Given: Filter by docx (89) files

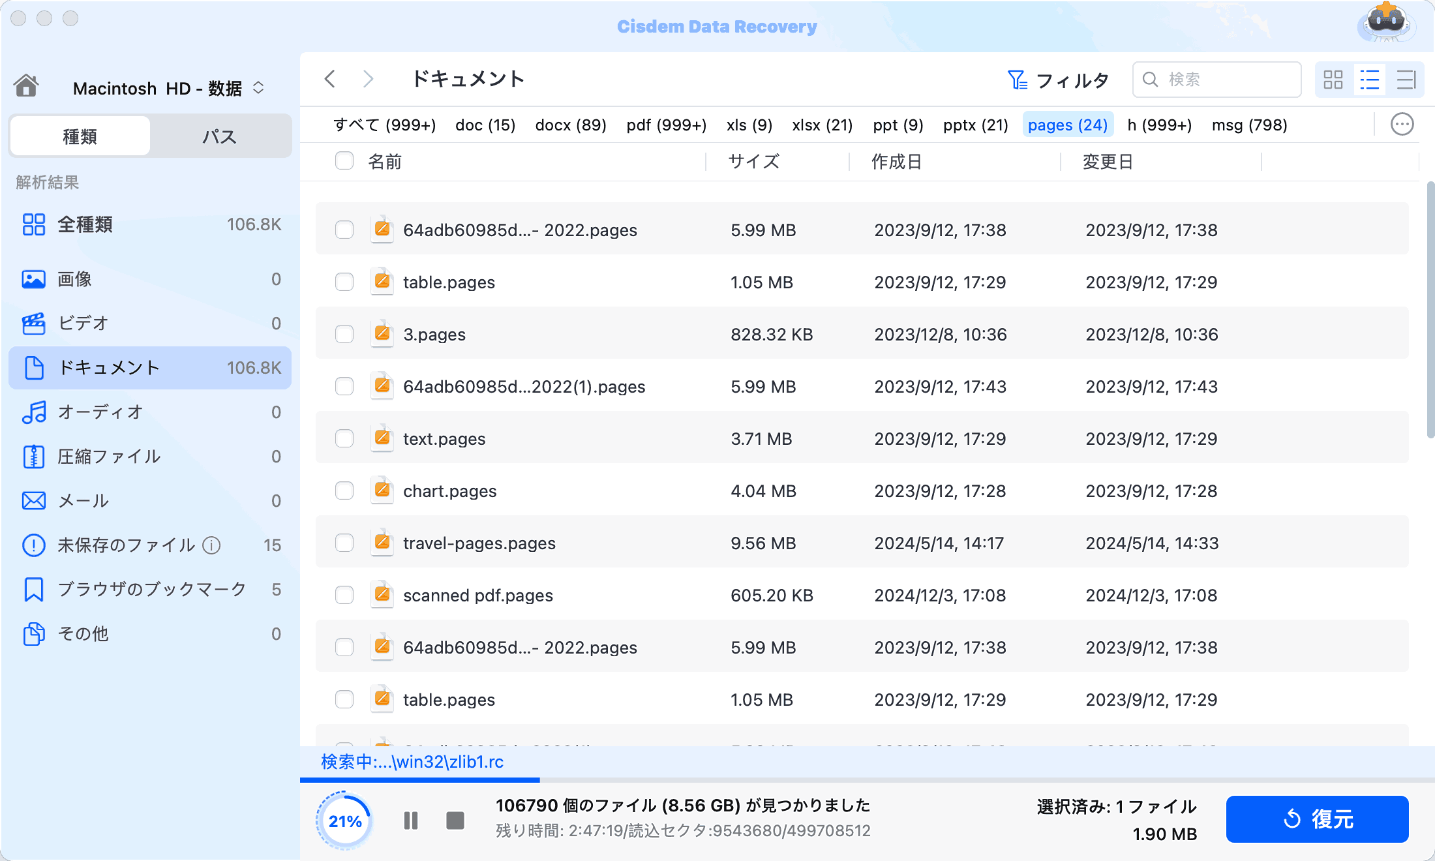Looking at the screenshot, I should (x=571, y=125).
